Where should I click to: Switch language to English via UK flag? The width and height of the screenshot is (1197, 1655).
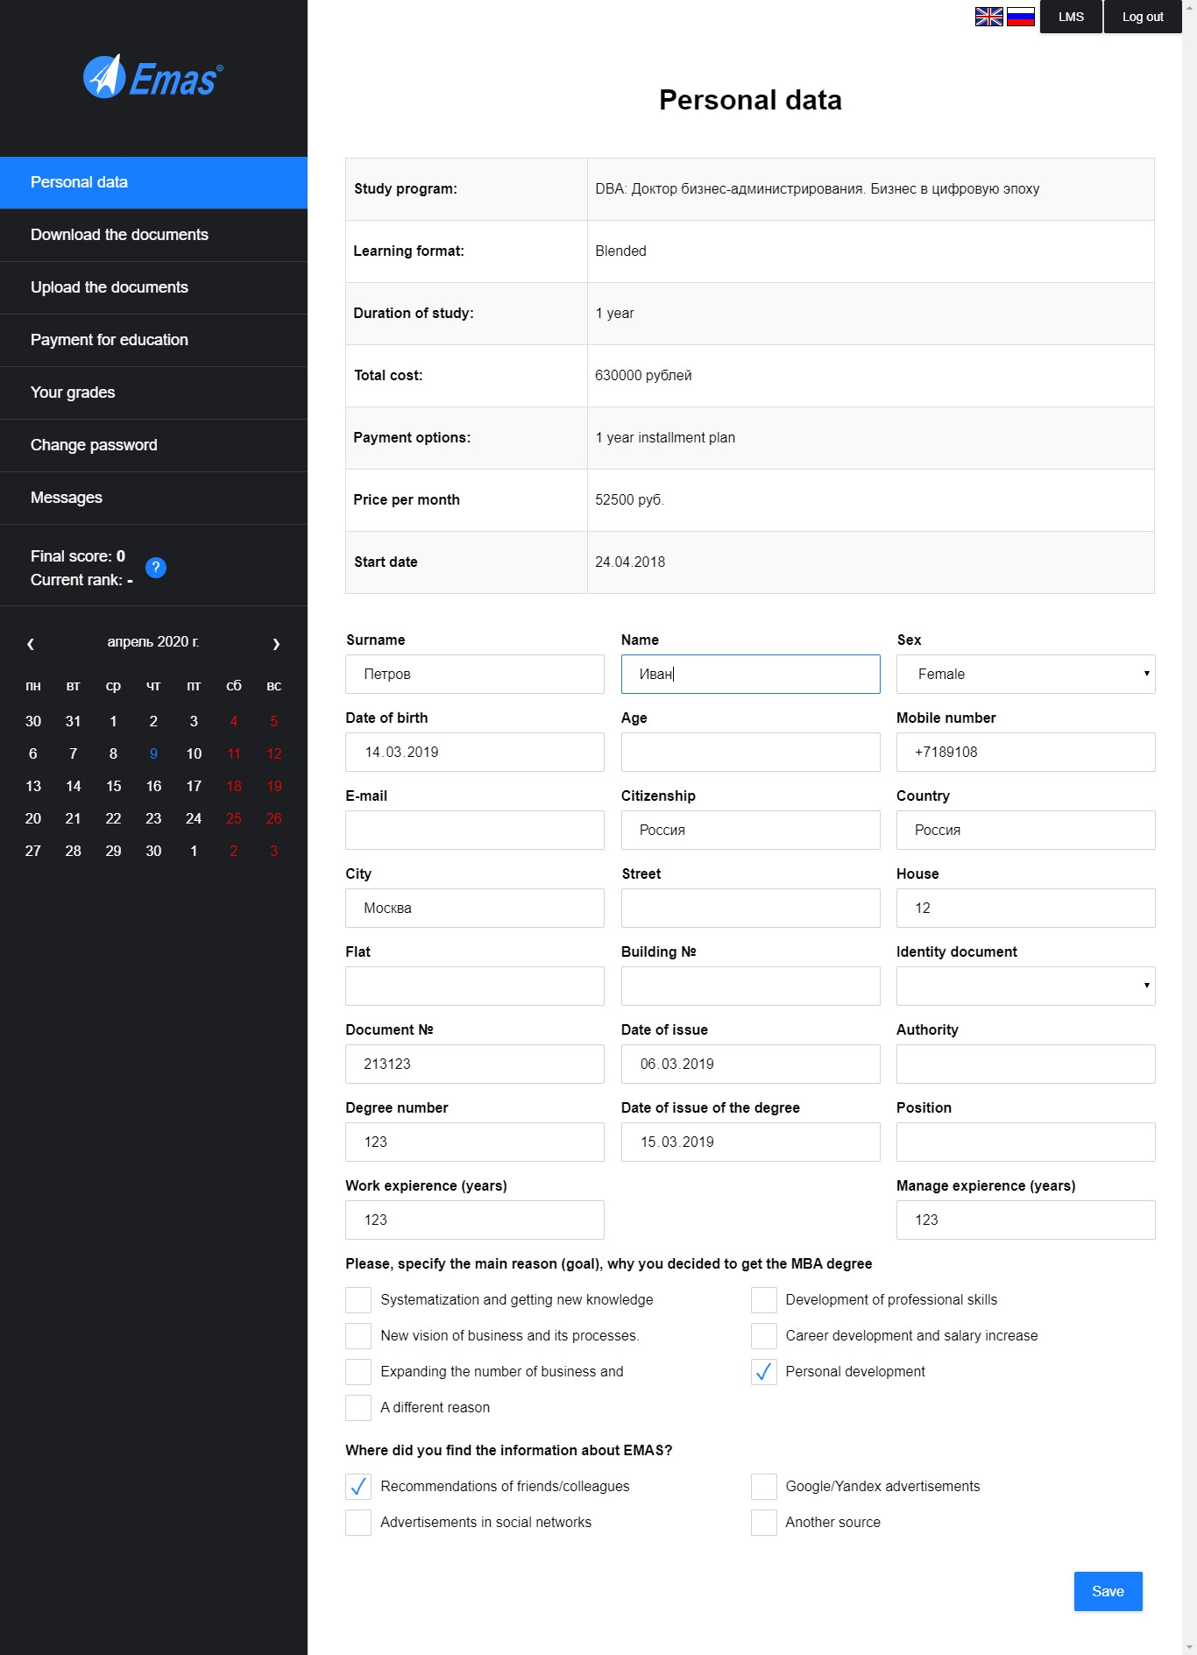(x=988, y=17)
